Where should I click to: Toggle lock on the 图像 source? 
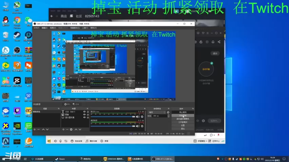pos(88,114)
